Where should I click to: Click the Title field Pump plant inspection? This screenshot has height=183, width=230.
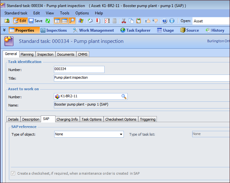[142, 78]
